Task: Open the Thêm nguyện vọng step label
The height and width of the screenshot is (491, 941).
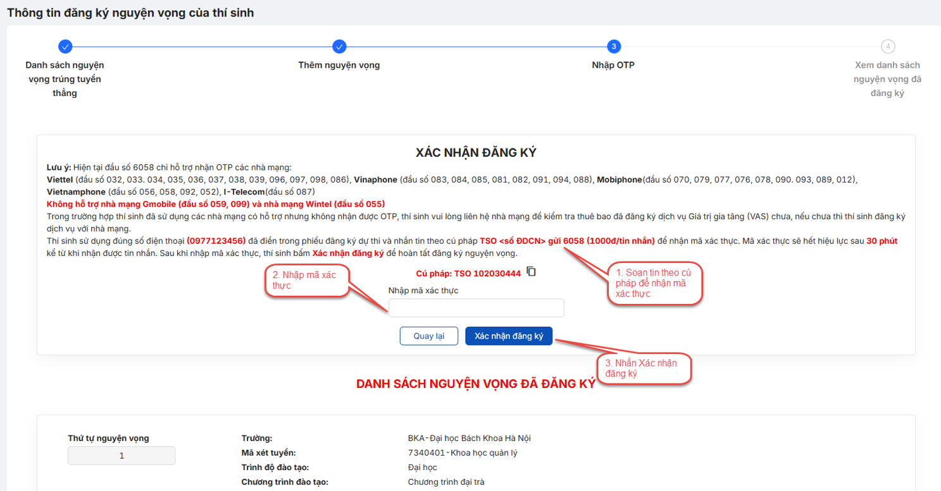Action: pos(339,65)
